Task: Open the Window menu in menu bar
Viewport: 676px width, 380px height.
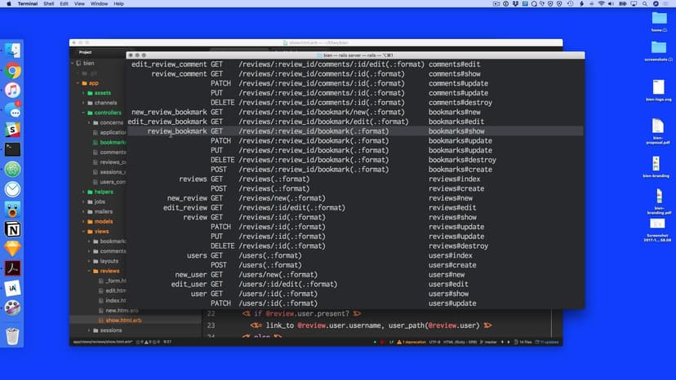Action: (99, 4)
